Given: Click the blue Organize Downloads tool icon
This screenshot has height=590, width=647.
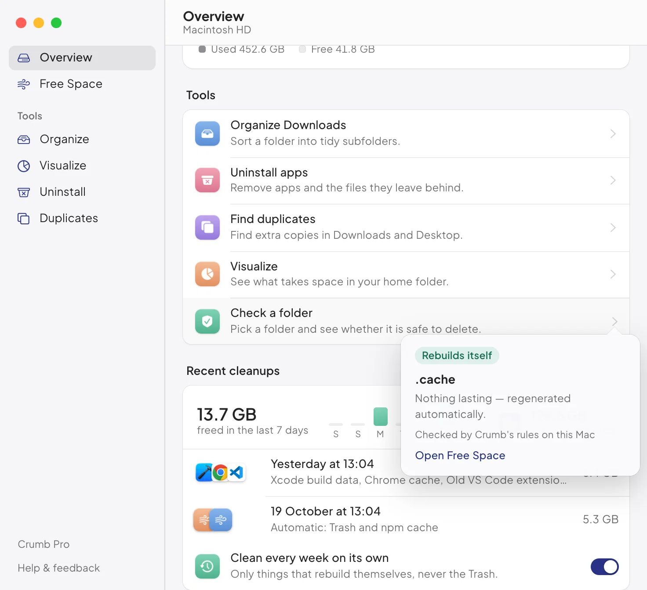Looking at the screenshot, I should [207, 133].
